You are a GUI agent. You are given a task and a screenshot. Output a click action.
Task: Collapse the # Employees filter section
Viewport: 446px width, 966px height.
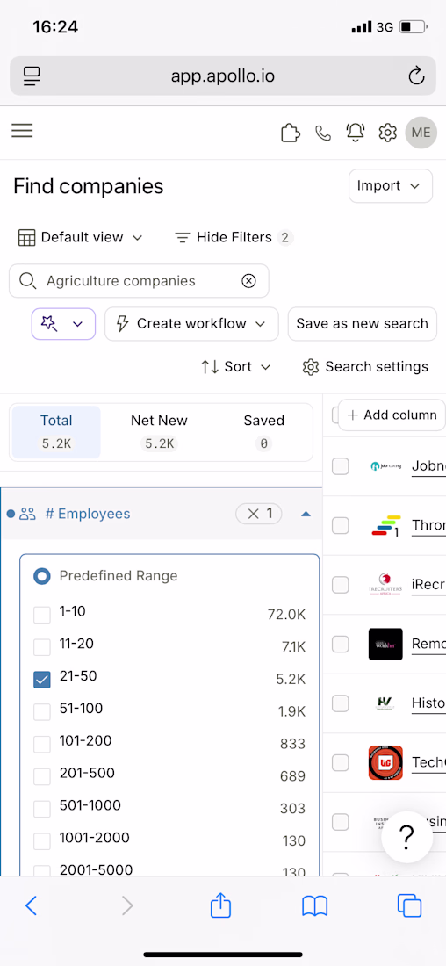point(306,514)
